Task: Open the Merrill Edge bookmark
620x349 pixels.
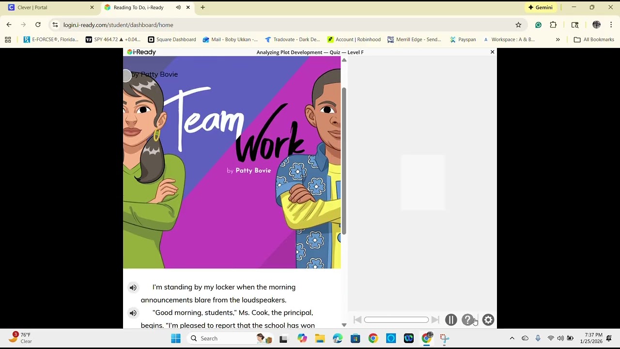Action: click(415, 40)
